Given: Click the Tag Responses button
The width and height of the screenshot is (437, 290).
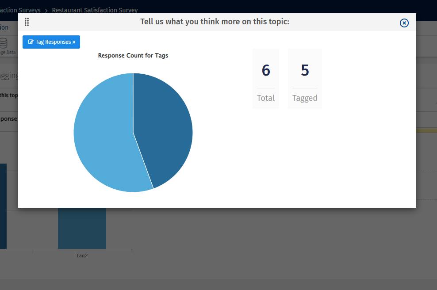Looking at the screenshot, I should click(x=51, y=42).
